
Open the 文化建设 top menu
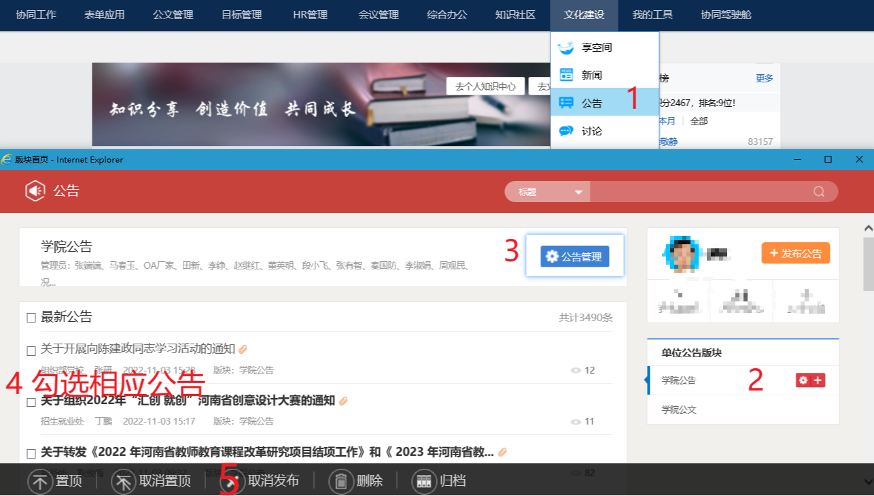click(x=584, y=15)
